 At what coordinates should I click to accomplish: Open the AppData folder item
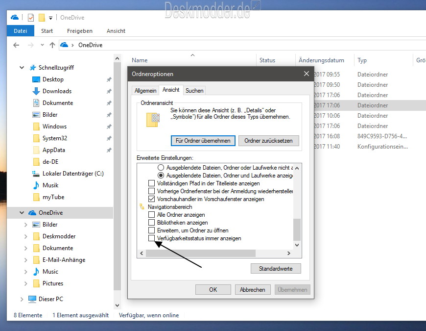(x=54, y=150)
